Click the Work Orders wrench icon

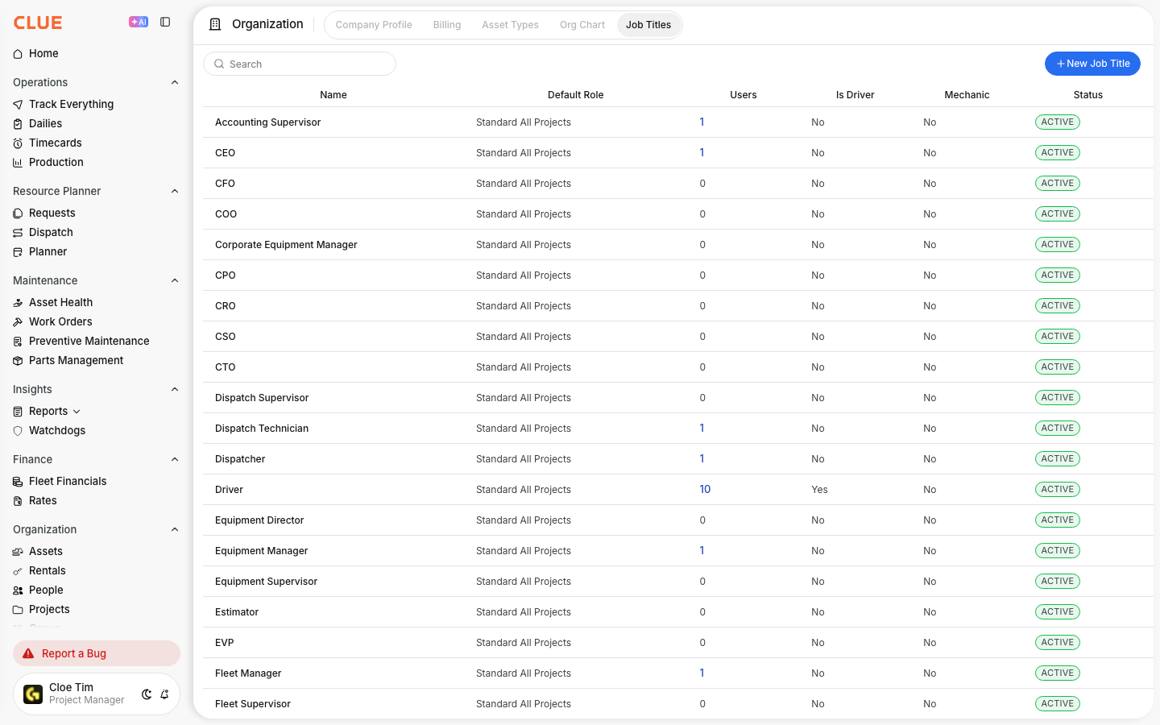click(18, 322)
